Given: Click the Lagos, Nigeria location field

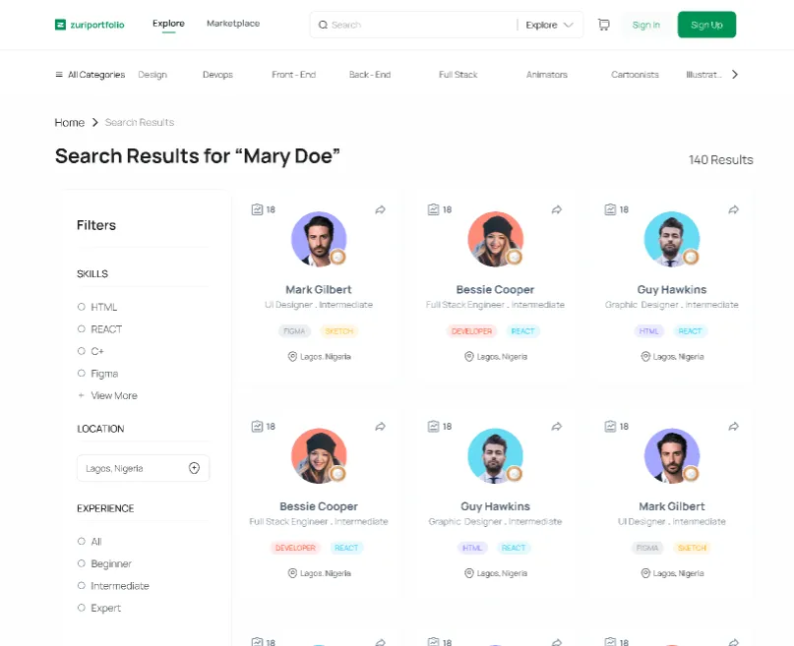Looking at the screenshot, I should pyautogui.click(x=144, y=468).
